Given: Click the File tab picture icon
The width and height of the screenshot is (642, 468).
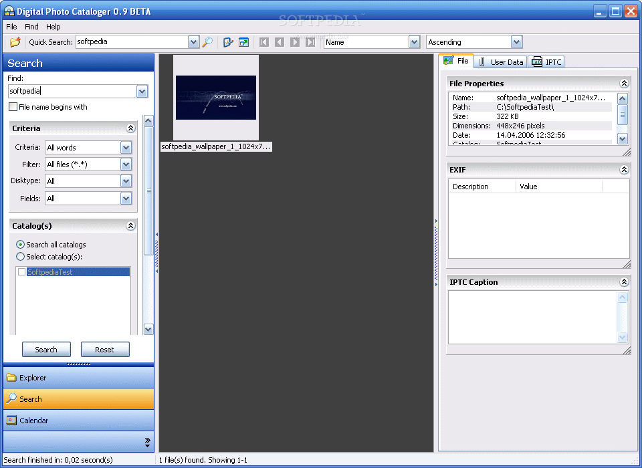Looking at the screenshot, I should (448, 61).
